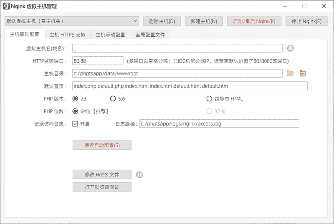Open the 主机 HTTPS 支持 tab
The height and width of the screenshot is (224, 334).
tap(67, 35)
